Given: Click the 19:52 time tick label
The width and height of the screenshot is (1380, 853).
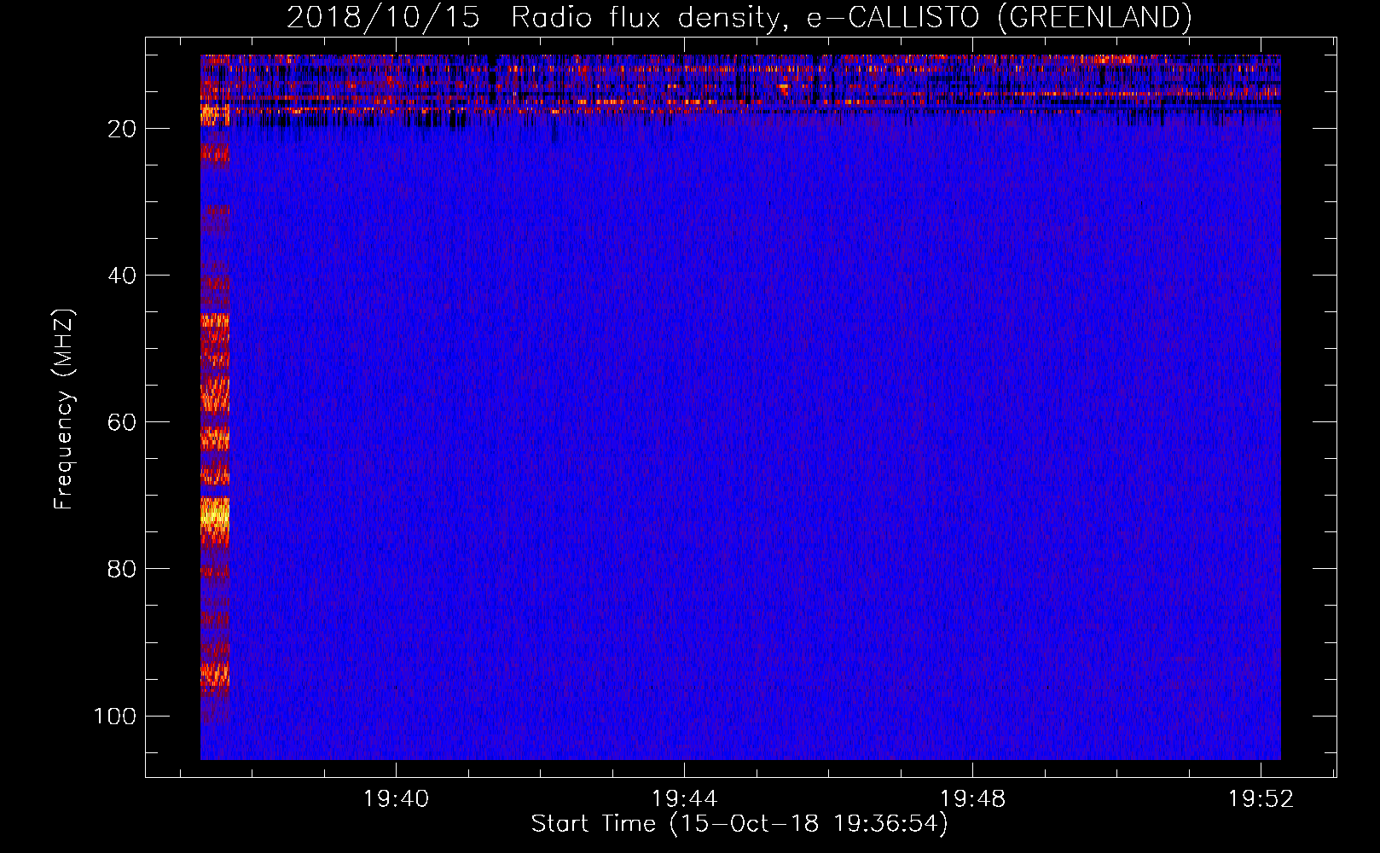Looking at the screenshot, I should tap(1261, 799).
